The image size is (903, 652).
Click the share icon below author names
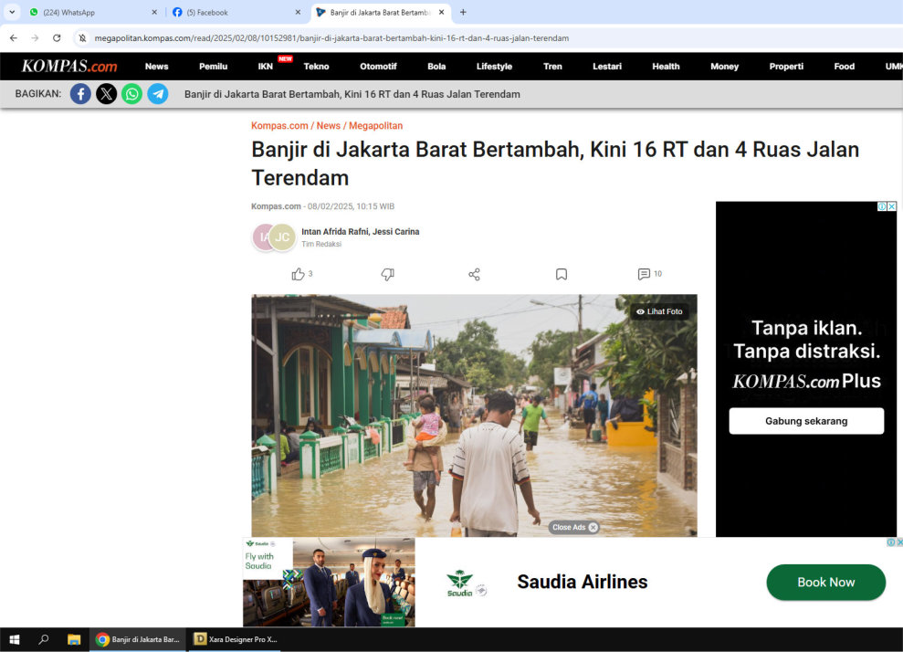click(474, 274)
